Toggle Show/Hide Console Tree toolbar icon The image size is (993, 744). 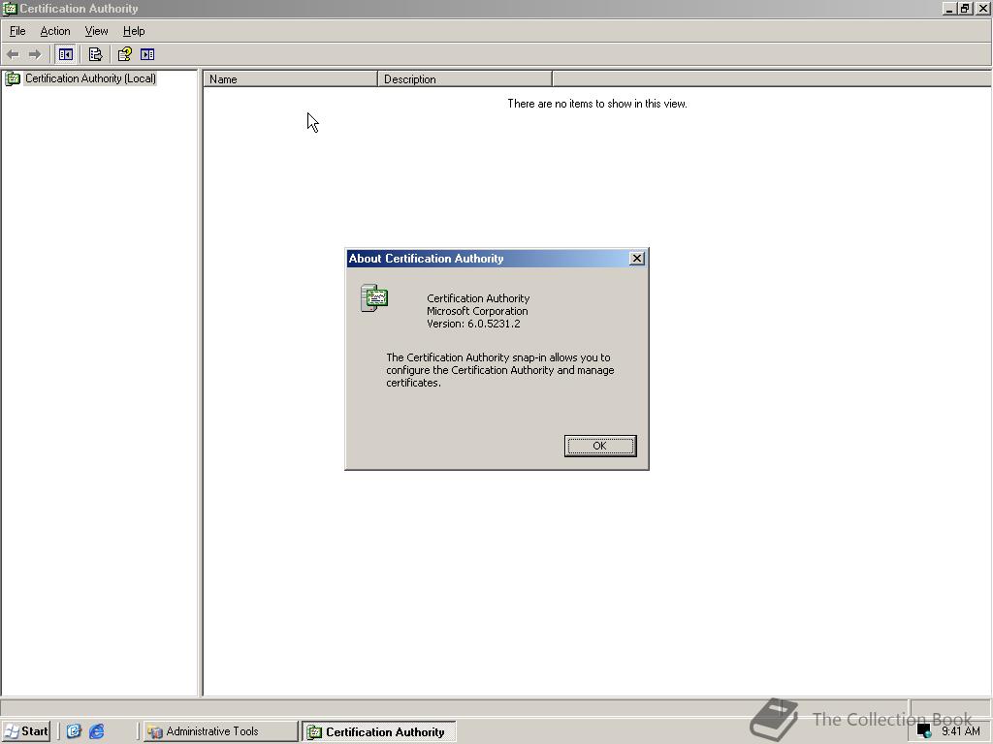tap(65, 54)
